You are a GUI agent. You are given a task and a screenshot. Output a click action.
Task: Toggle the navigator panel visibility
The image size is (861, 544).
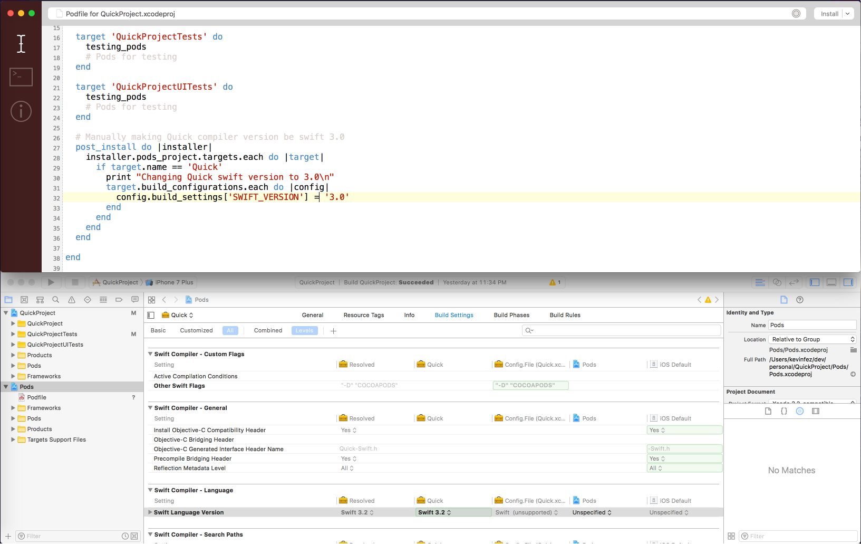pyautogui.click(x=815, y=282)
